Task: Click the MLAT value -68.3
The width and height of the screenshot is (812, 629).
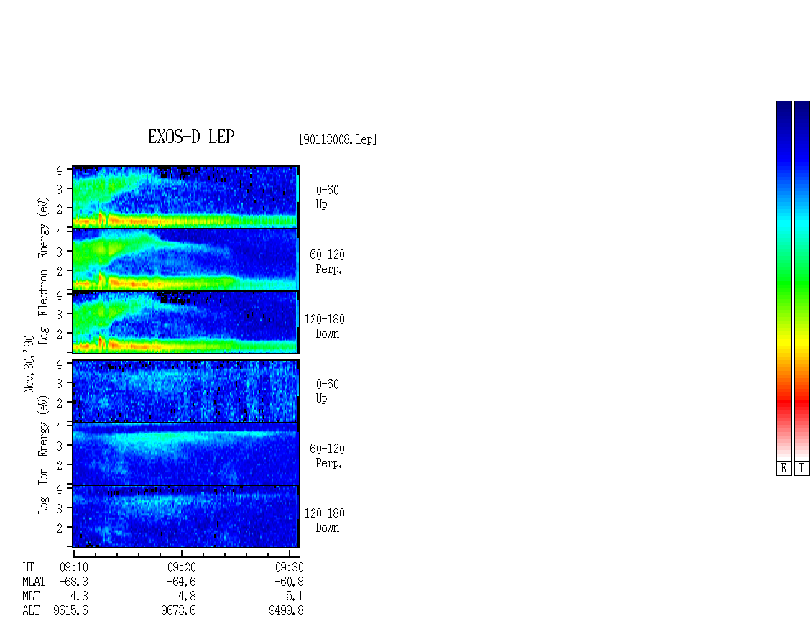Action: point(73,582)
